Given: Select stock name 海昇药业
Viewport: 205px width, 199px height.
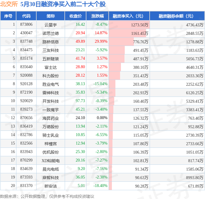Looking at the screenshot, I should pyautogui.click(x=51, y=118).
